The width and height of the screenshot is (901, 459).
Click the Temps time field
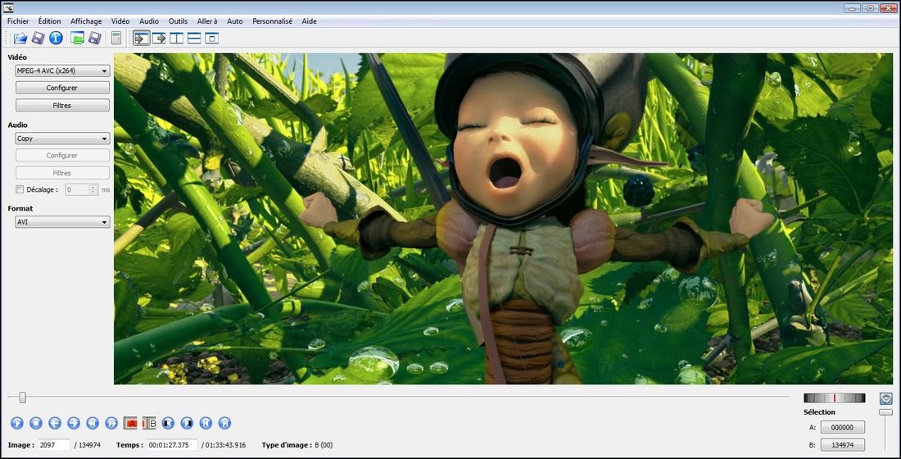(x=172, y=445)
